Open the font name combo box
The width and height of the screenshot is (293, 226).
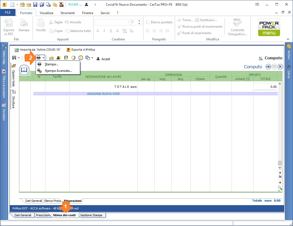112,22
